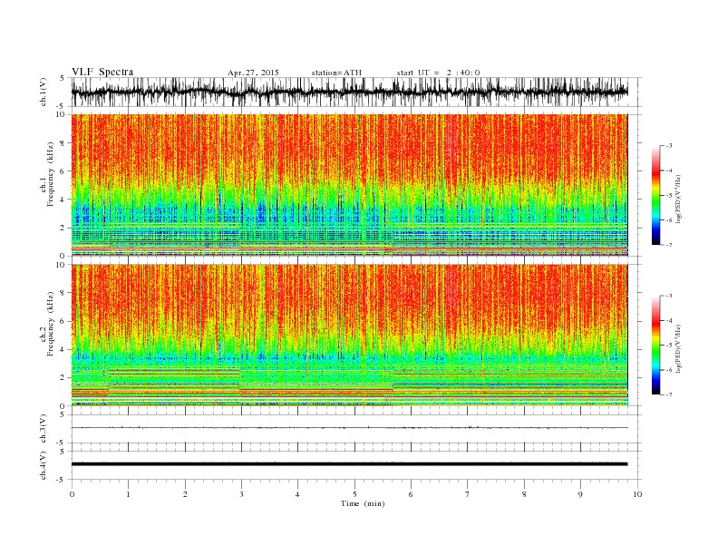Click the 4 minute time axis tick label

click(297, 494)
